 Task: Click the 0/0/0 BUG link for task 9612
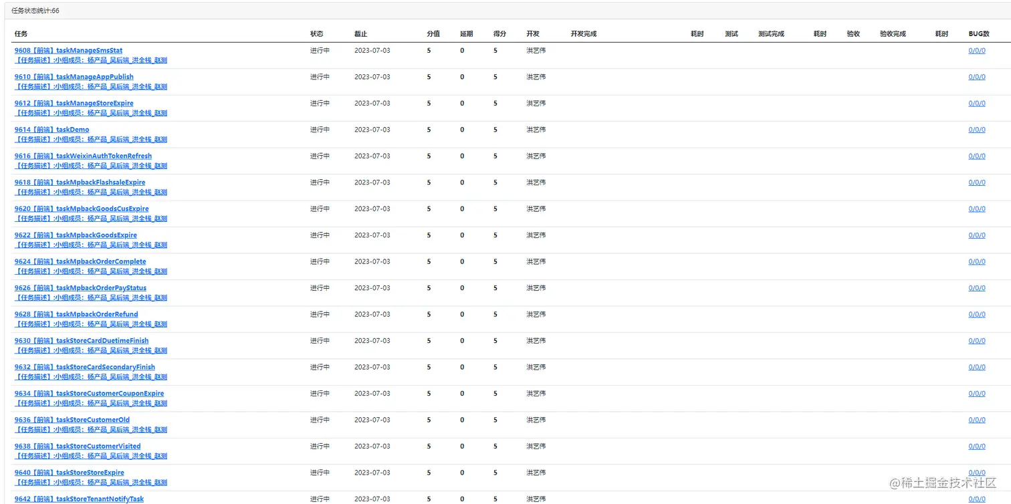(977, 104)
